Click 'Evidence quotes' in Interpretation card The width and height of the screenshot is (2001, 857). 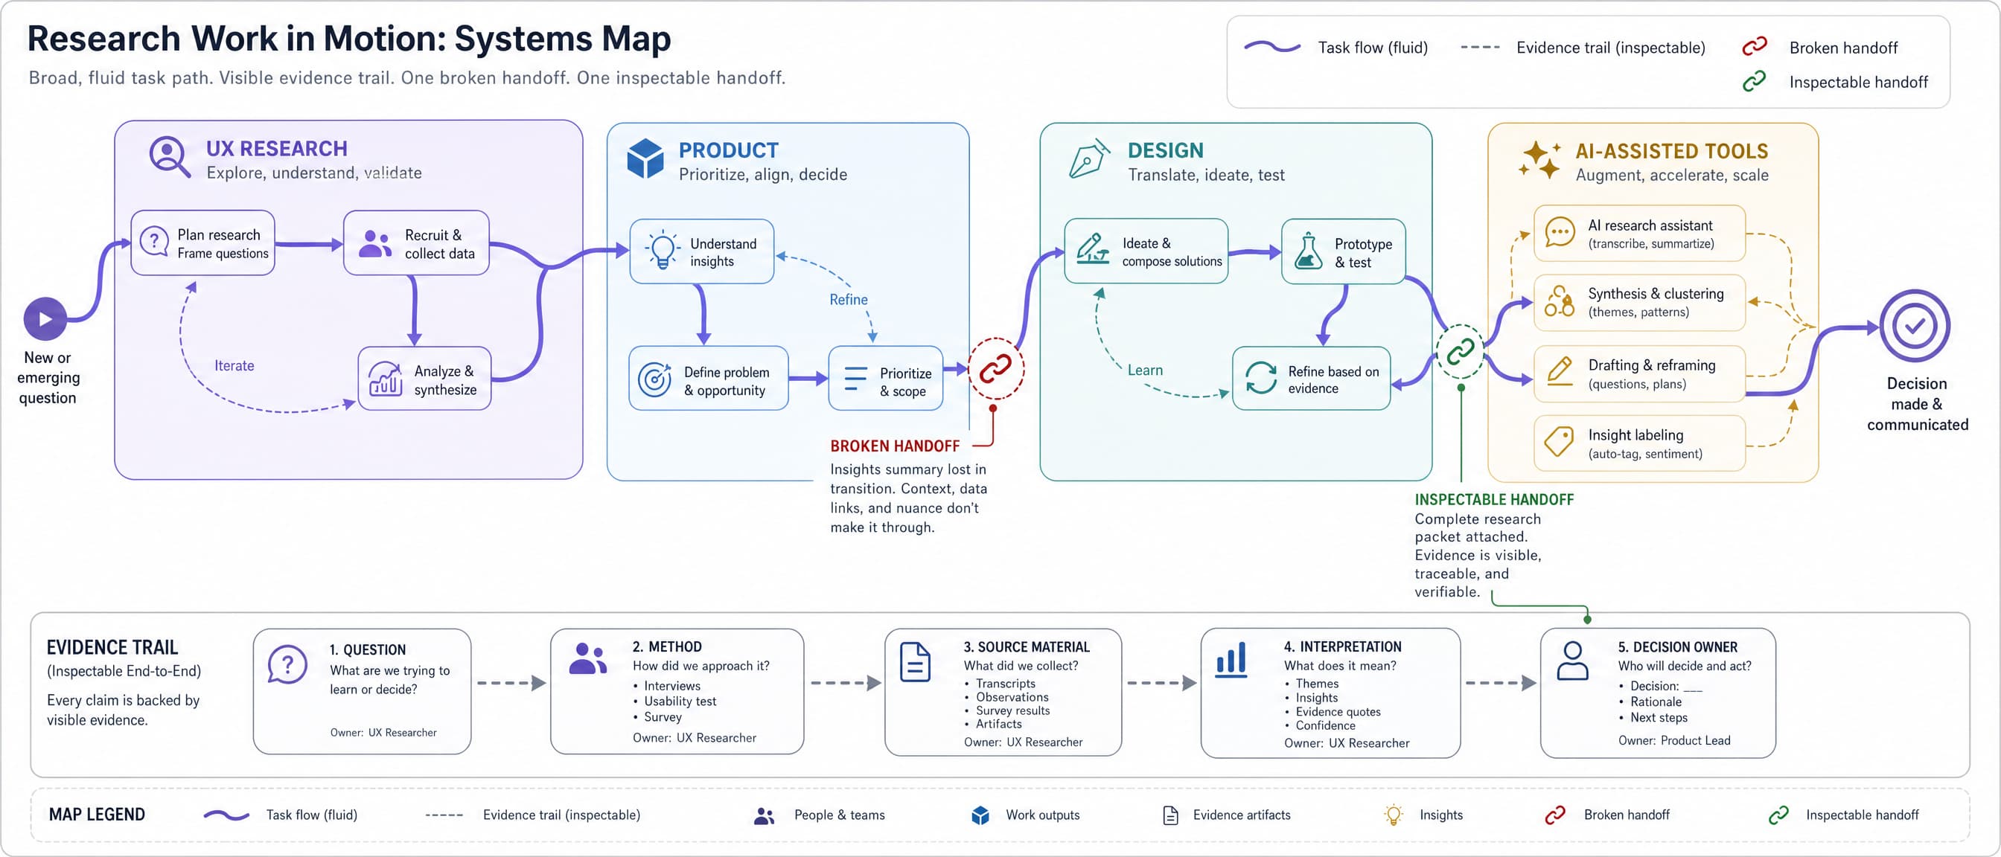click(1338, 712)
